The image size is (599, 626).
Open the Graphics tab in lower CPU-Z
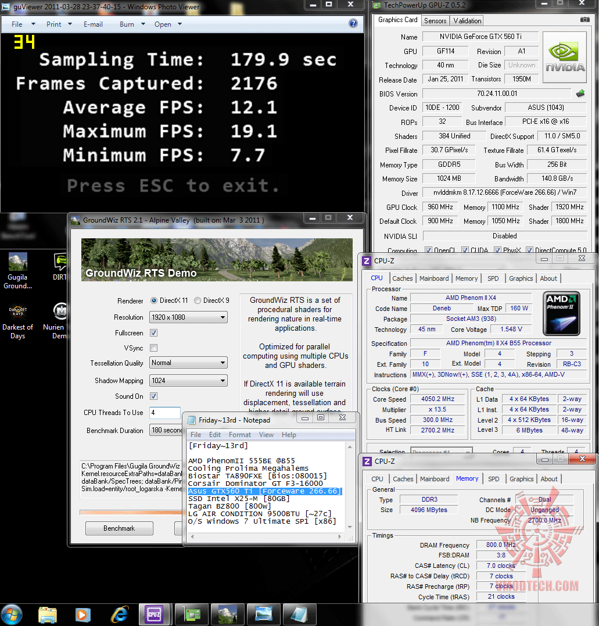[x=521, y=479]
